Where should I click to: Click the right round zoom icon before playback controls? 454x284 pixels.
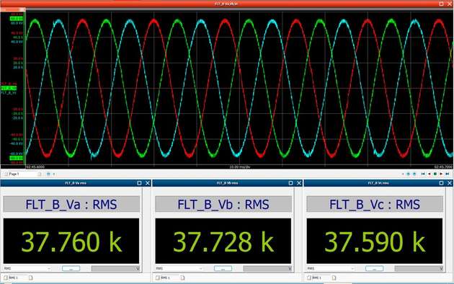click(414, 174)
